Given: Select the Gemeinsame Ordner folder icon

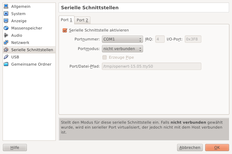Looking at the screenshot, I should pyautogui.click(x=6, y=64).
